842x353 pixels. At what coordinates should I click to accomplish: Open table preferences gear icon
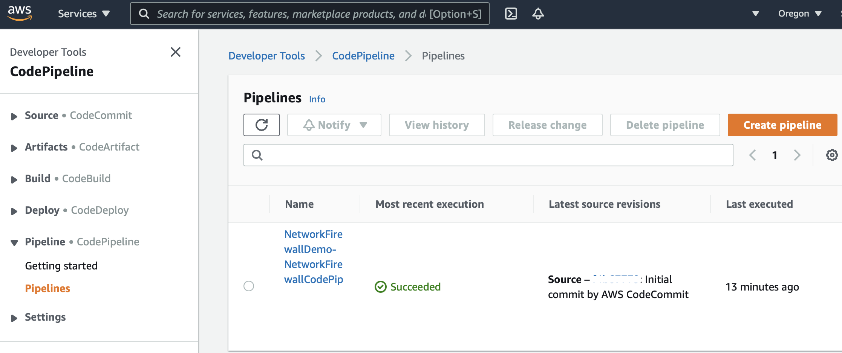pos(832,155)
